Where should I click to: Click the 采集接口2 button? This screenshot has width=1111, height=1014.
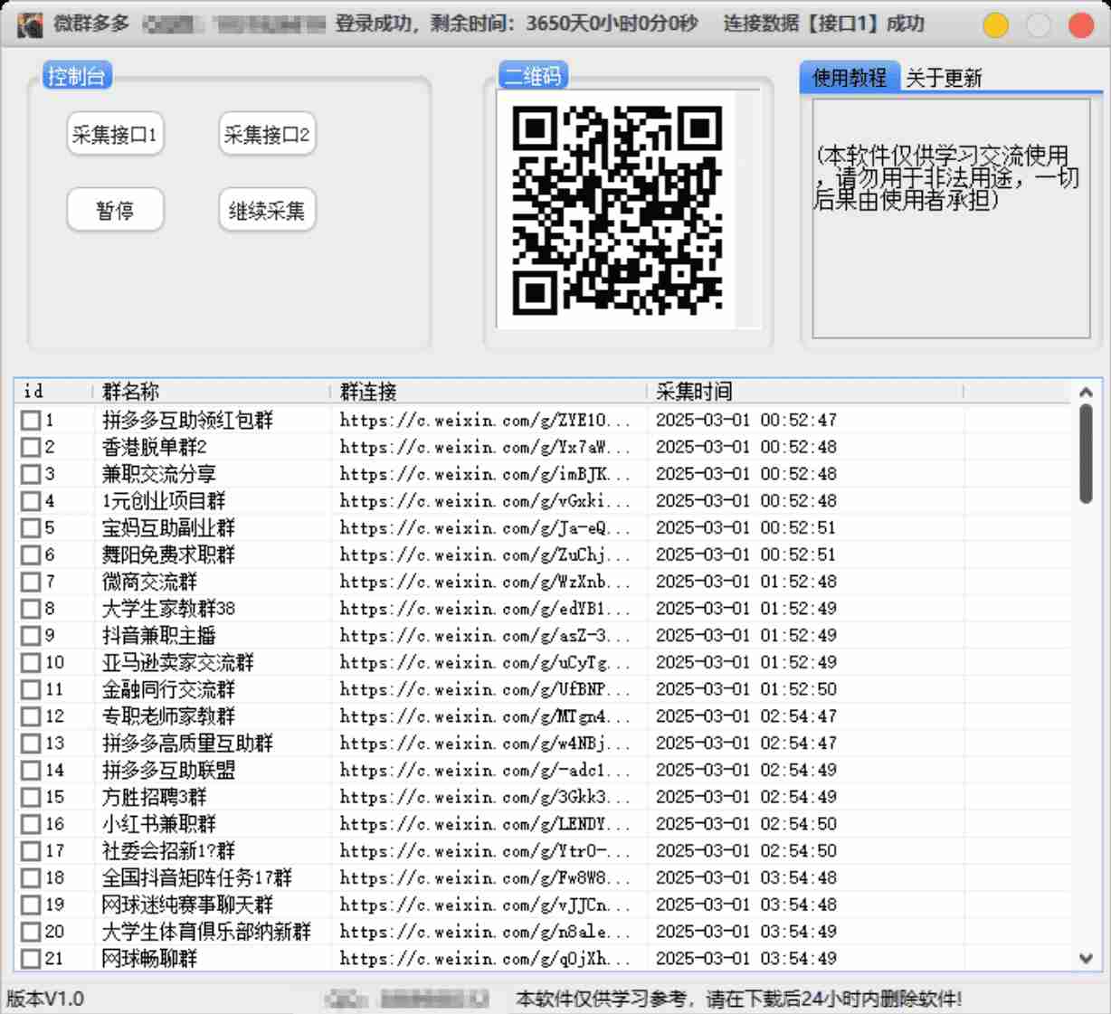pyautogui.click(x=267, y=135)
